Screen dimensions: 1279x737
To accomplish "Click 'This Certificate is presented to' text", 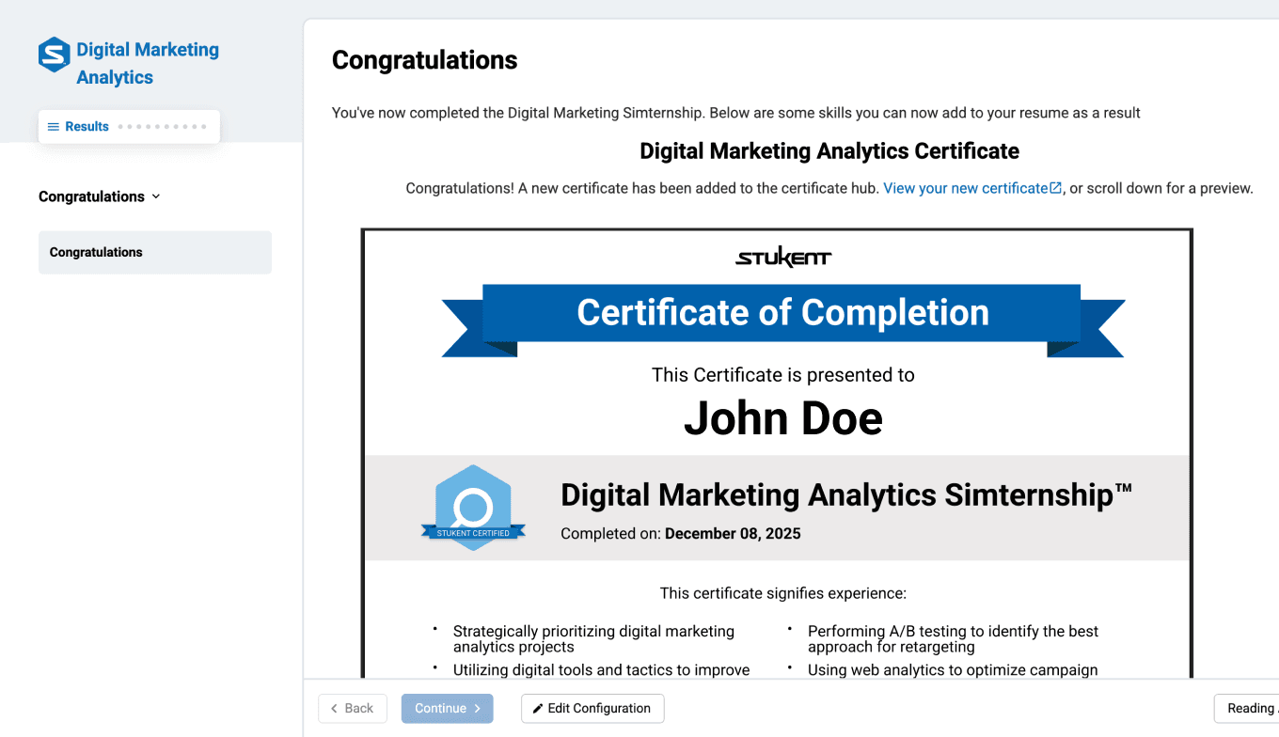I will (x=783, y=375).
